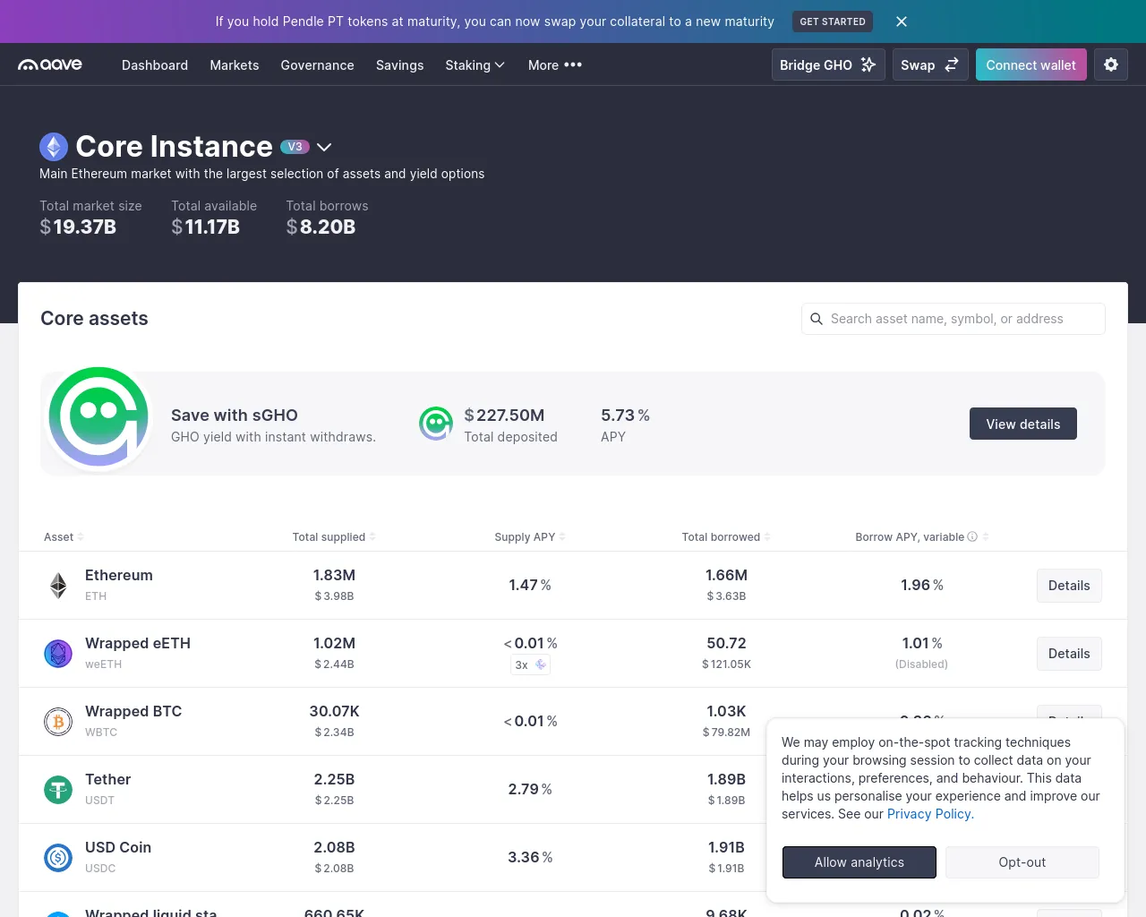Viewport: 1146px width, 917px height.
Task: Dismiss the Pendle PT banner with X
Action: 902,21
